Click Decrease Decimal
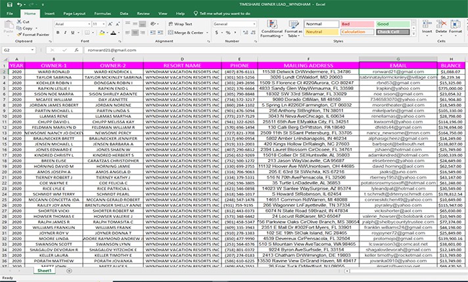 click(x=253, y=32)
